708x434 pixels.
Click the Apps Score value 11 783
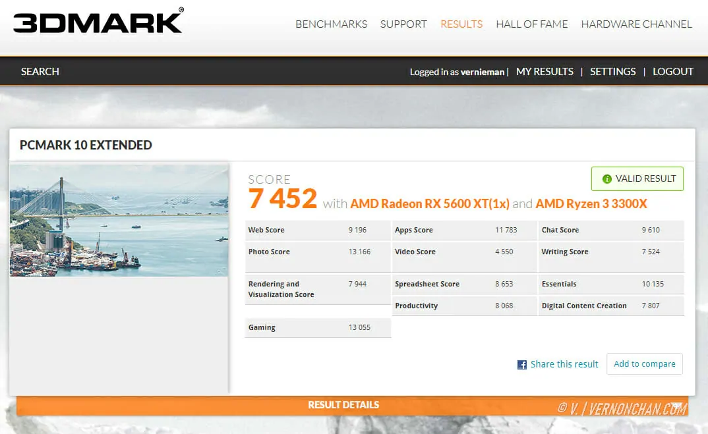[x=506, y=230]
